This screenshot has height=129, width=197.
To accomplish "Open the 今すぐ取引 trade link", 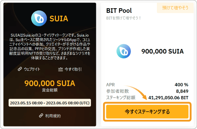I will click(x=73, y=69).
